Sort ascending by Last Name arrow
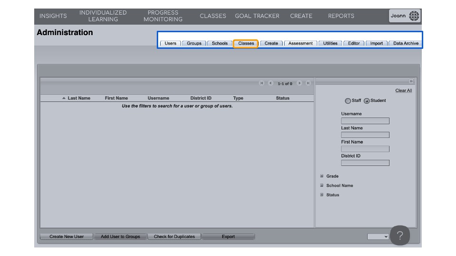The width and height of the screenshot is (456, 256). [64, 98]
